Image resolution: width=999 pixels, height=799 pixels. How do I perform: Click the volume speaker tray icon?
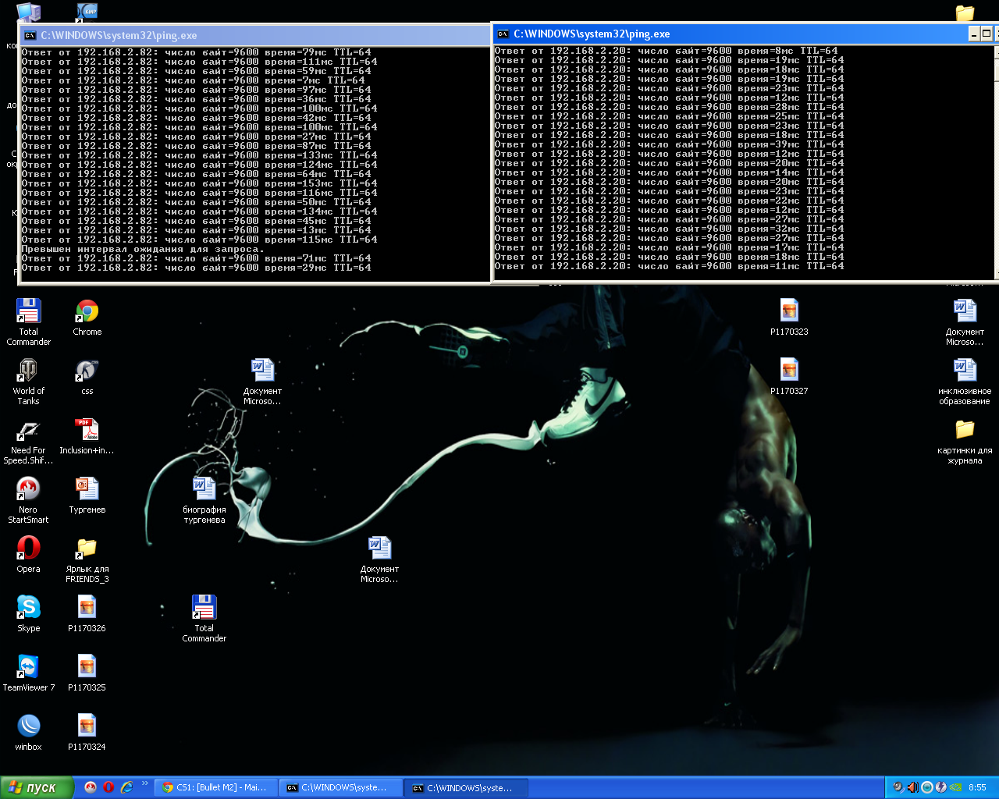tap(912, 787)
